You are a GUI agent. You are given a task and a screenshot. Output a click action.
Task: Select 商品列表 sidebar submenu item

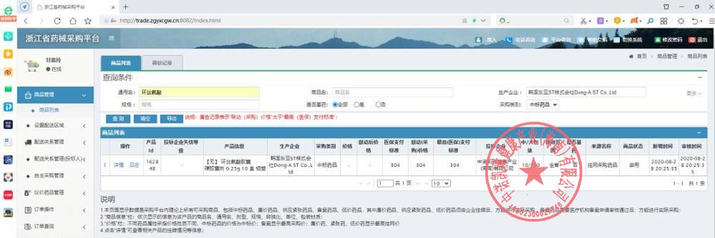coord(48,110)
